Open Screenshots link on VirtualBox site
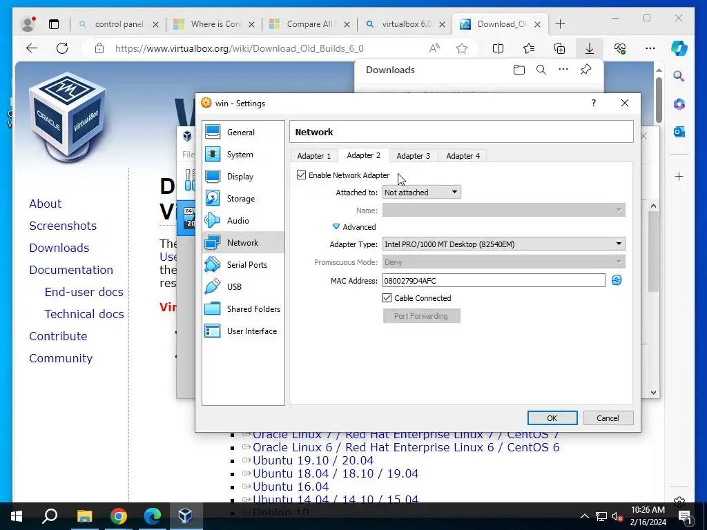The image size is (707, 530). coord(63,226)
